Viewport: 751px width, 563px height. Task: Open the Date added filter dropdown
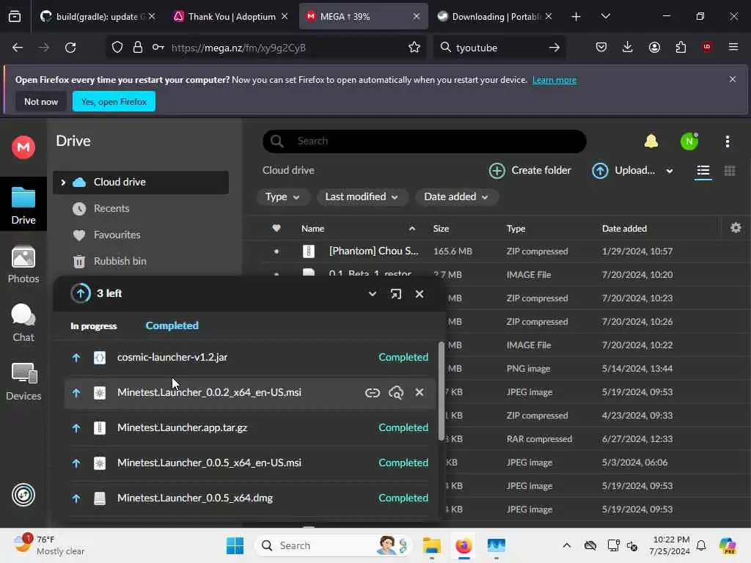[456, 196]
